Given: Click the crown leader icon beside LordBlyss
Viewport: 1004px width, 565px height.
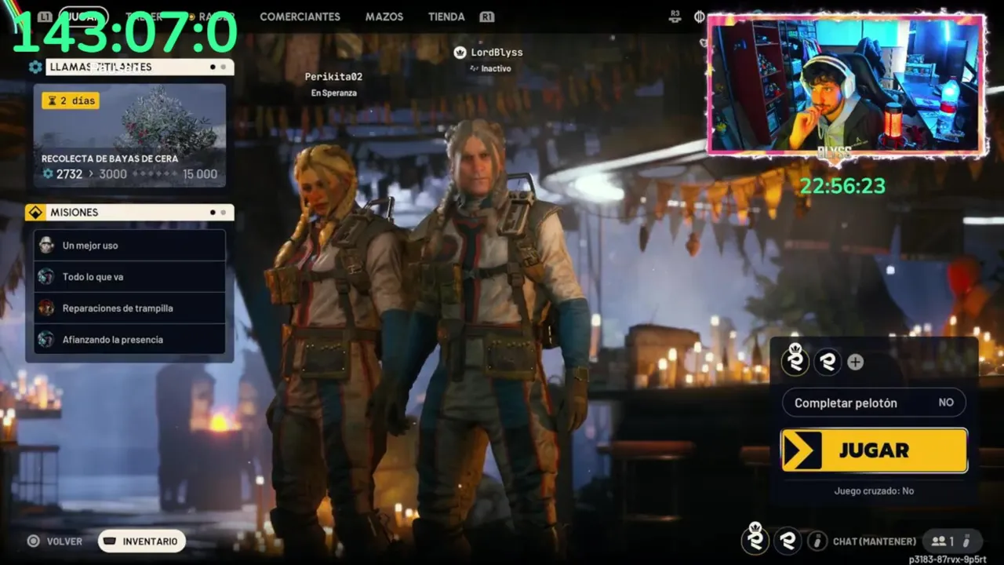Looking at the screenshot, I should tap(460, 53).
